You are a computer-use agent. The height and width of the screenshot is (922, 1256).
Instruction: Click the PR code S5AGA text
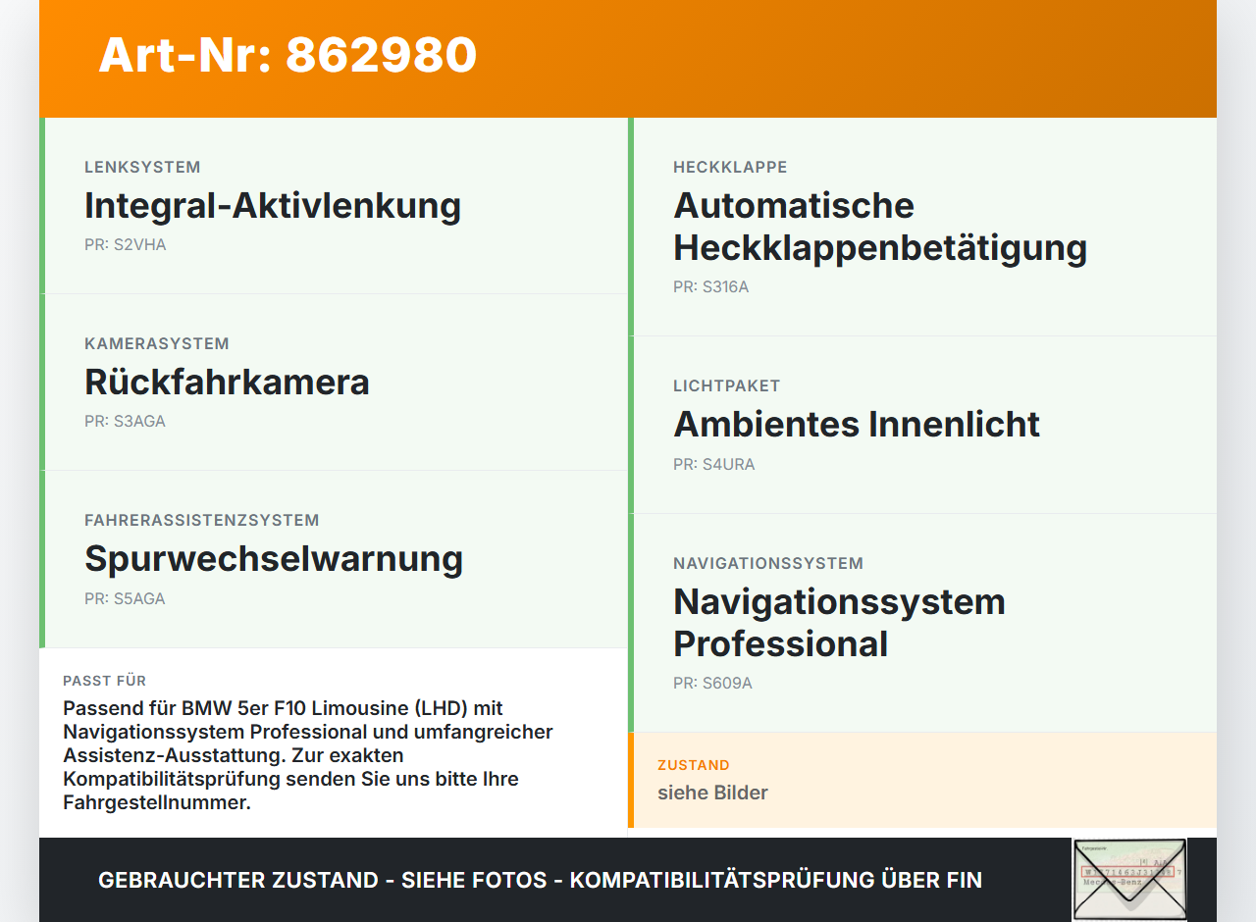[x=125, y=598]
